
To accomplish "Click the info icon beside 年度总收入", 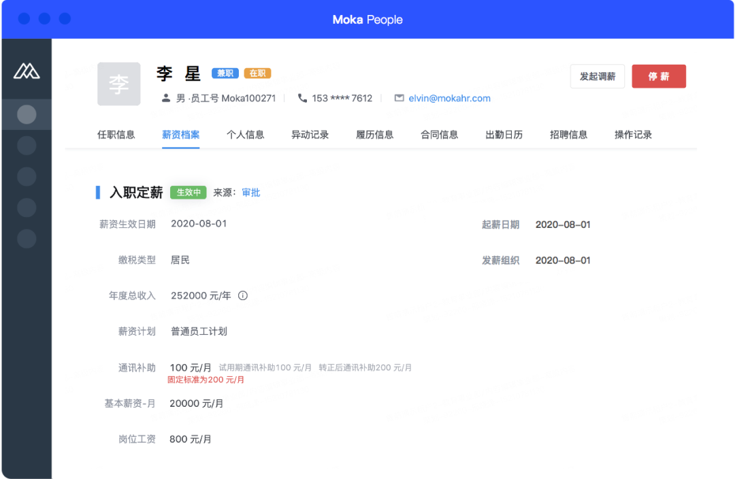I will pyautogui.click(x=242, y=295).
